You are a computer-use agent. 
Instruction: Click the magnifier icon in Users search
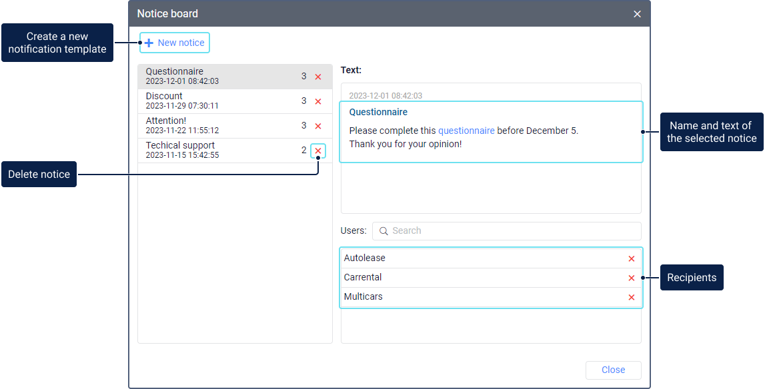point(384,231)
